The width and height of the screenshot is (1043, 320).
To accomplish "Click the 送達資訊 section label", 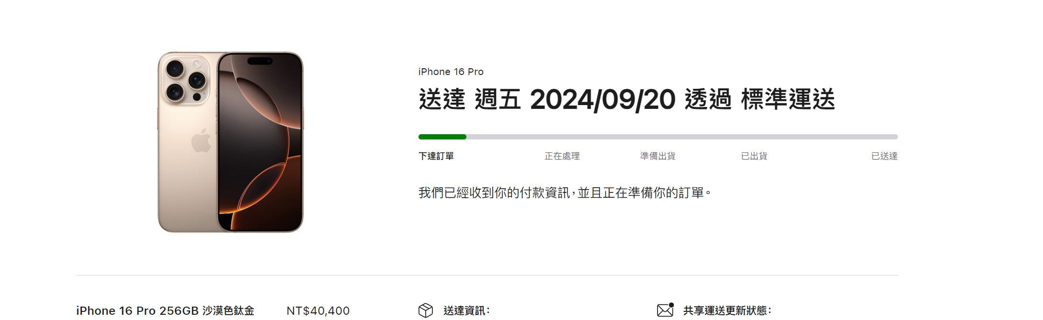I will click(x=466, y=310).
